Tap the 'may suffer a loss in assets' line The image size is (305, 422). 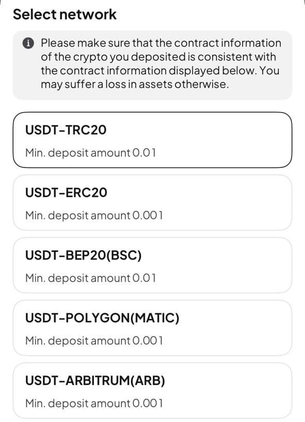click(135, 85)
